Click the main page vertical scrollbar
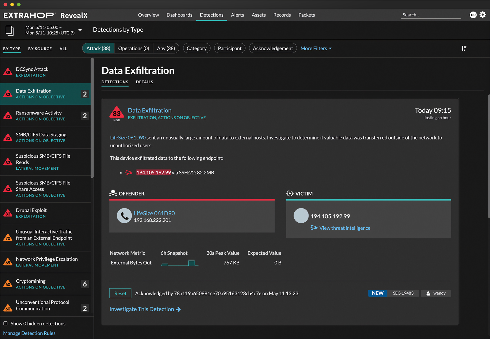 (x=489, y=157)
